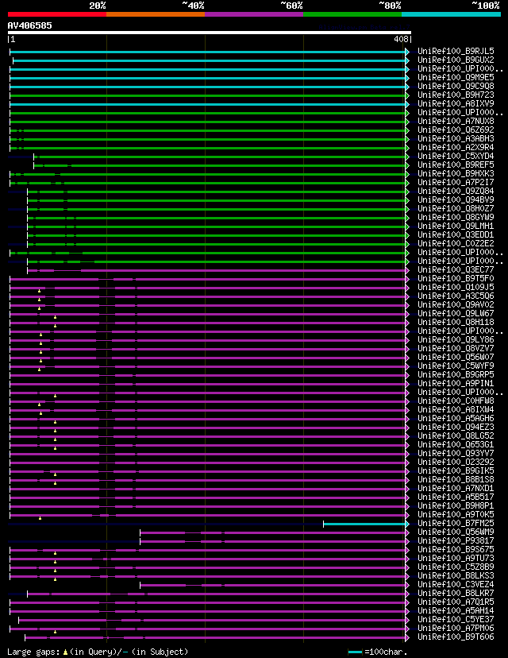Click the purple ~60% legend color segment
The height and width of the screenshot is (658, 508).
254,14
